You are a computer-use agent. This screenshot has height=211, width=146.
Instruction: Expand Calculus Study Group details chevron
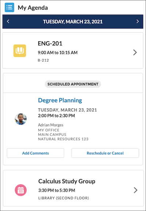(135, 190)
